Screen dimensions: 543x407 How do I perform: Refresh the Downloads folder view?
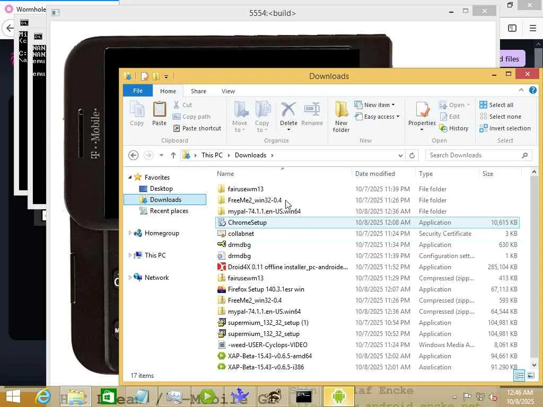412,155
